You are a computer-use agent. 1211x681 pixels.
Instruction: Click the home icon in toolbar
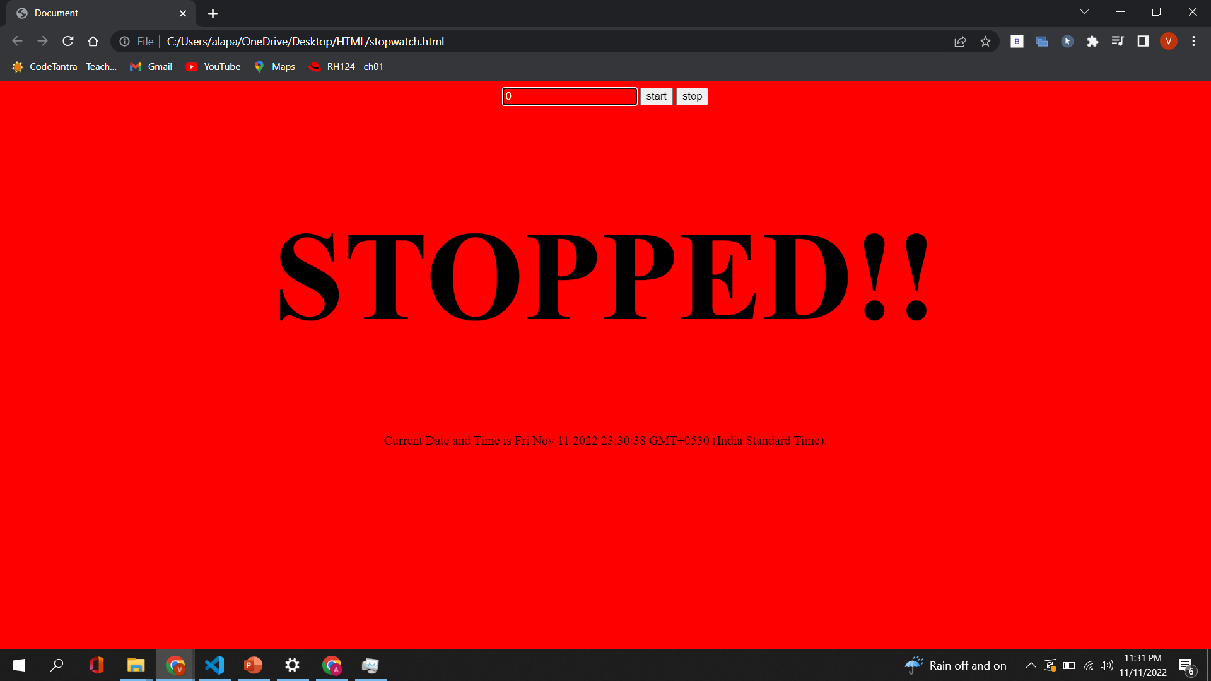click(93, 42)
